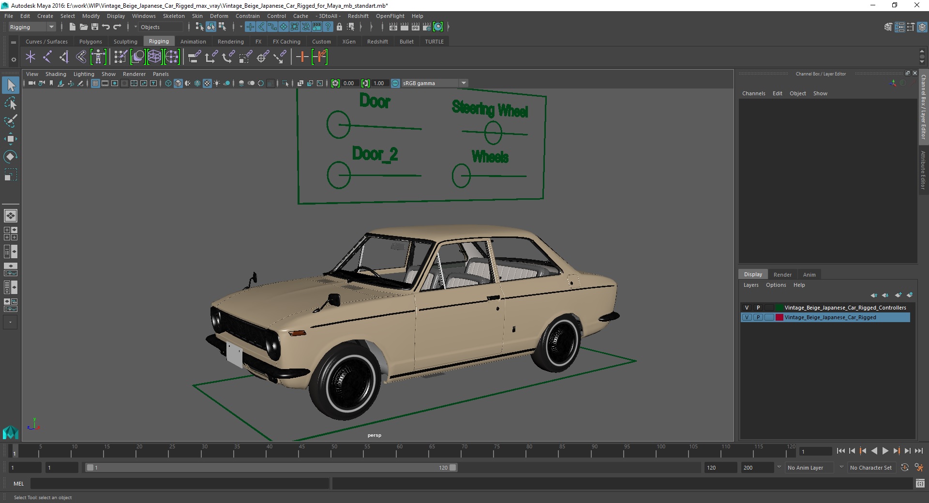The image size is (929, 503).
Task: Open the Render View window icon
Action: 393,27
